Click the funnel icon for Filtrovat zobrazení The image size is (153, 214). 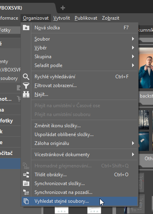(x=26, y=86)
